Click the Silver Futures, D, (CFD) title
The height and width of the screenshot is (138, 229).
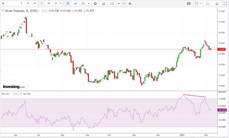[21, 11]
